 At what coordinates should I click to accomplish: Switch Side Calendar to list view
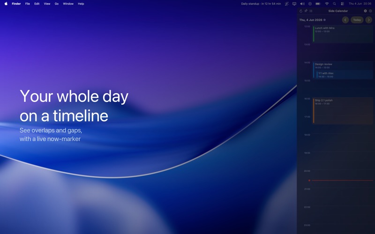point(311,11)
